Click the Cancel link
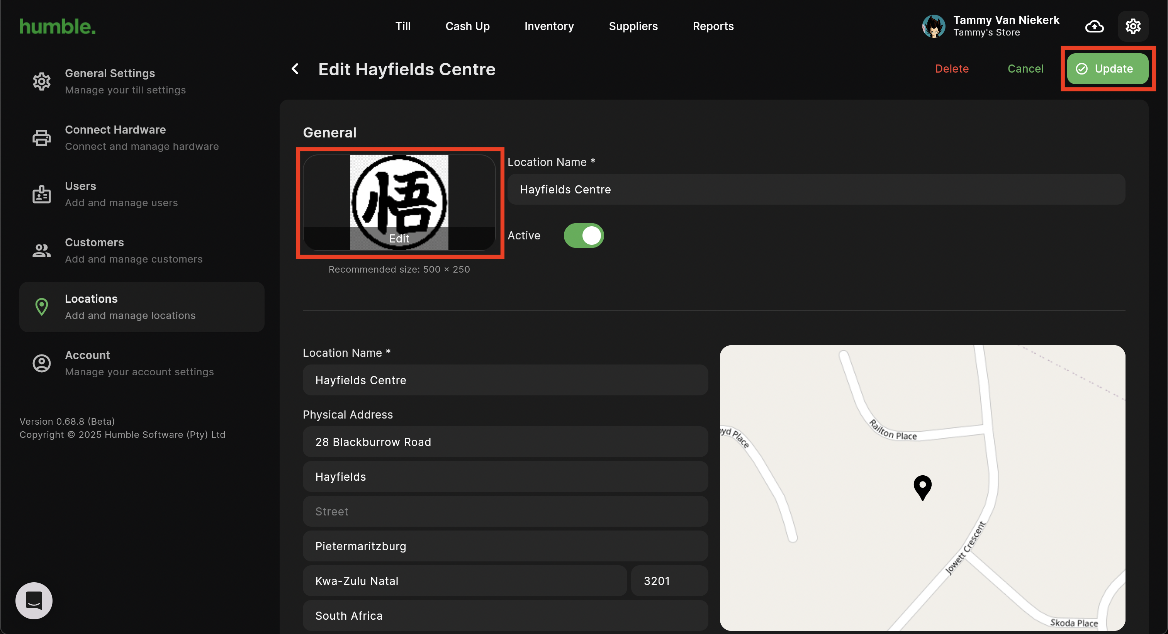 pos(1025,69)
